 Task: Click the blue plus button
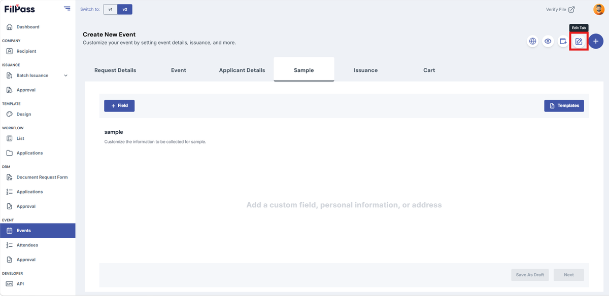tap(596, 42)
